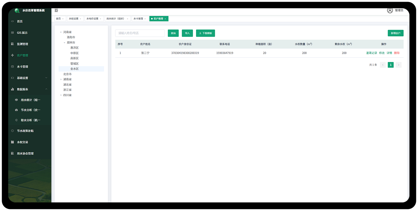The image size is (418, 211).
Task: Click the 用水协会管理 icon in sidebar
Action: click(13, 153)
